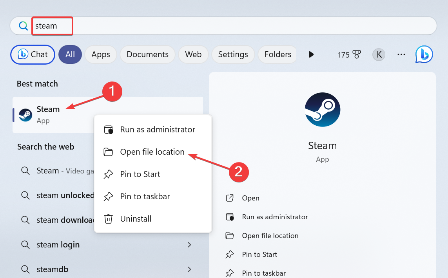Click the magnifier icon beside "steam download"
The width and height of the screenshot is (448, 278).
[25, 220]
